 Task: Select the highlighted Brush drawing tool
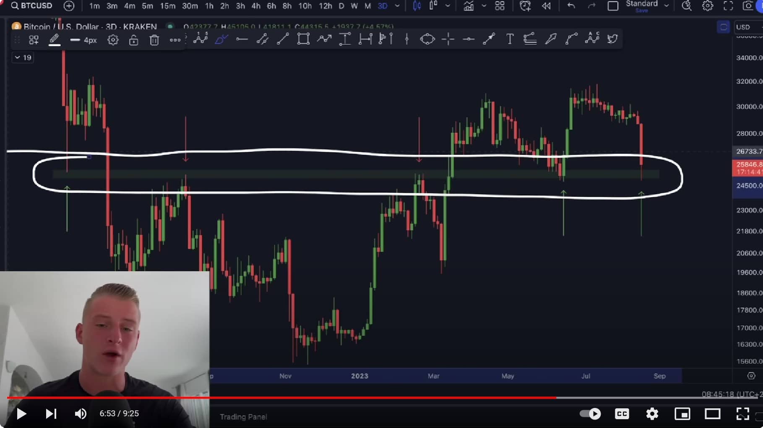point(221,39)
